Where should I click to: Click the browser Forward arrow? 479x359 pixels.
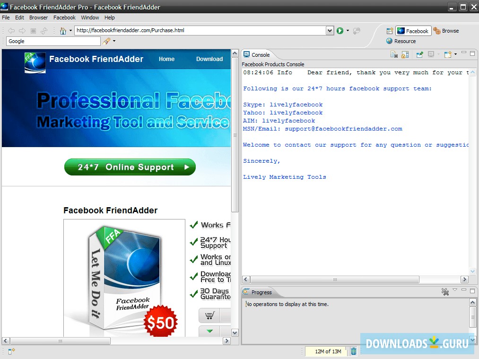pos(22,31)
